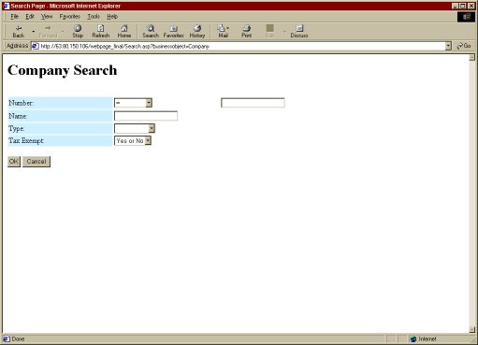Expand the Address bar dropdown arrow

pos(448,46)
